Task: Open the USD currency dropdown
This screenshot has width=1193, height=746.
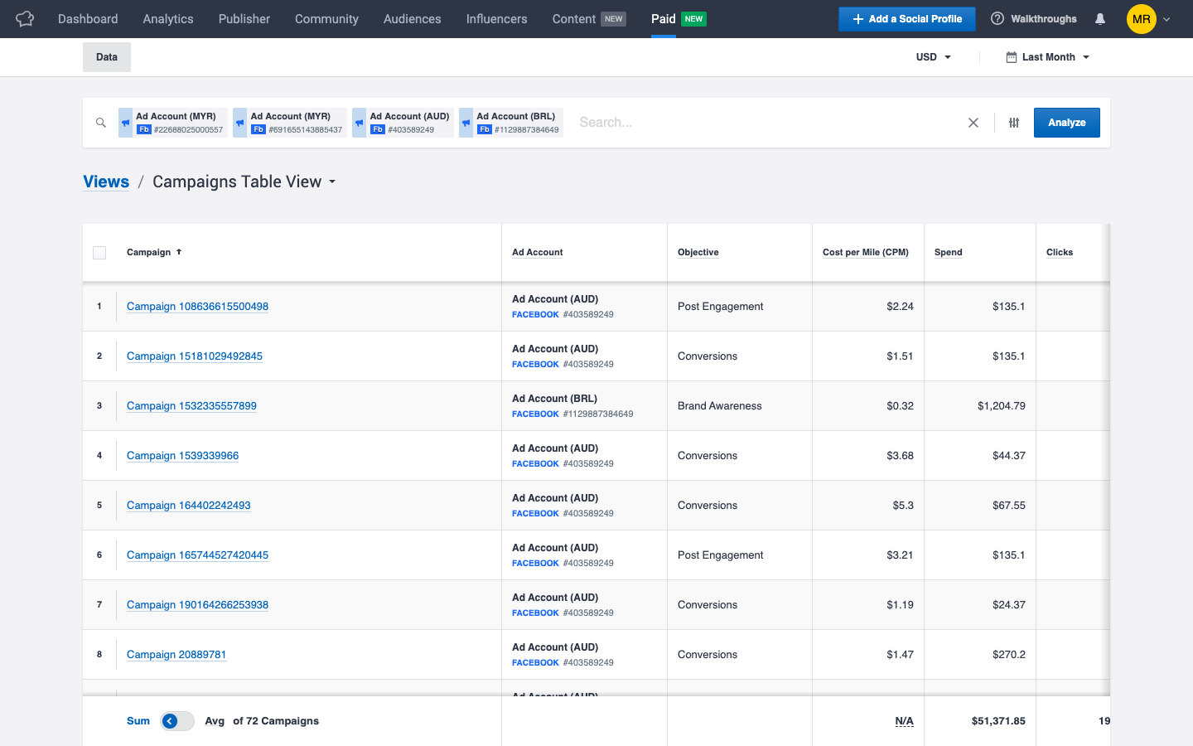Action: click(932, 57)
